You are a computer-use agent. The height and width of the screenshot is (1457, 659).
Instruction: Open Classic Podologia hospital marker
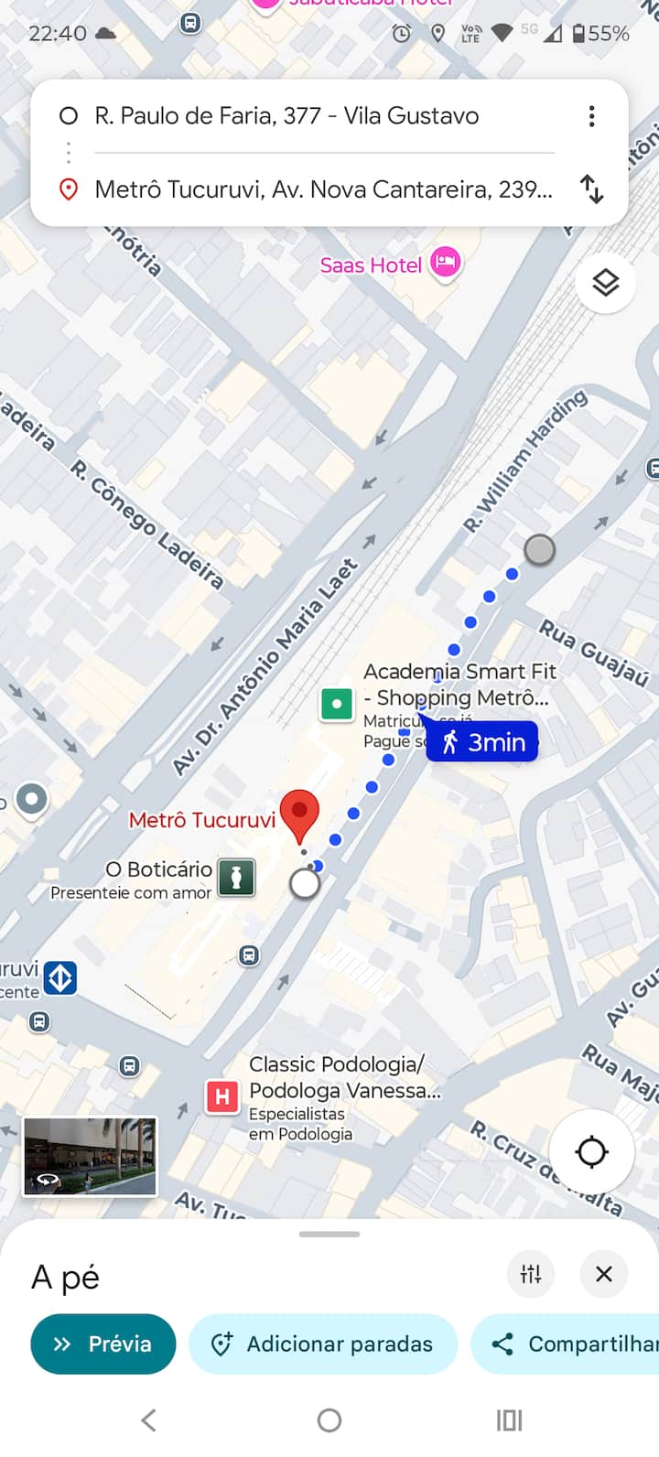tap(222, 1095)
